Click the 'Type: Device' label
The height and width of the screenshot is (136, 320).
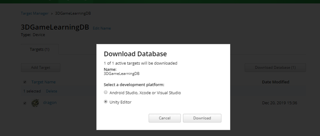(33, 35)
